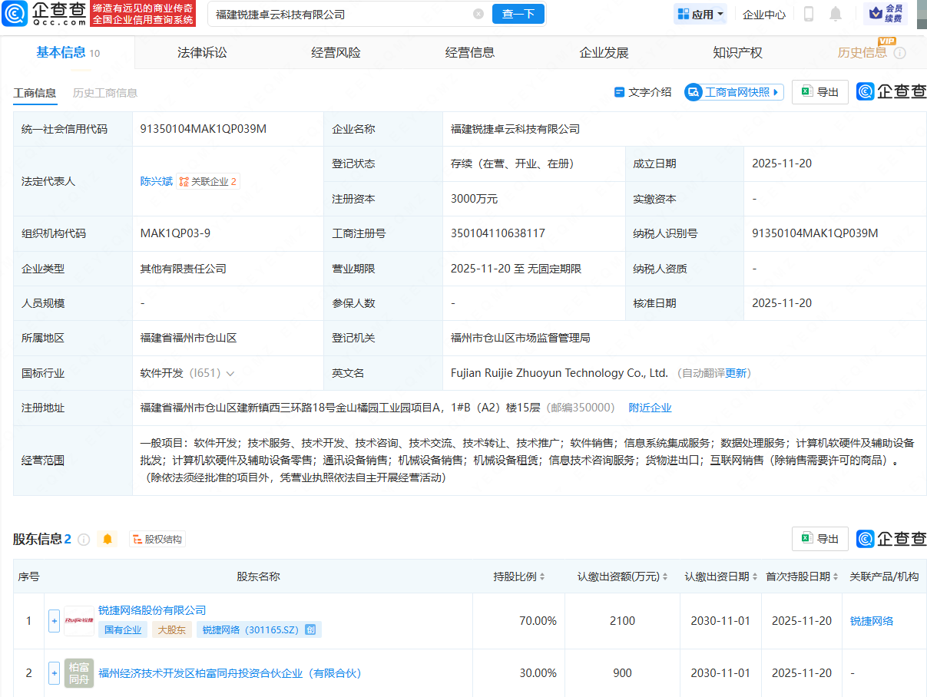This screenshot has width=927, height=697.
Task: Click the info icon beside 股东信息
Action: pyautogui.click(x=84, y=540)
